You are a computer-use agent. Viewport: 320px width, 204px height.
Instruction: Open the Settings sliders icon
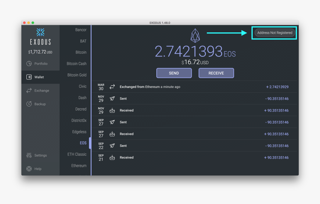(x=29, y=155)
